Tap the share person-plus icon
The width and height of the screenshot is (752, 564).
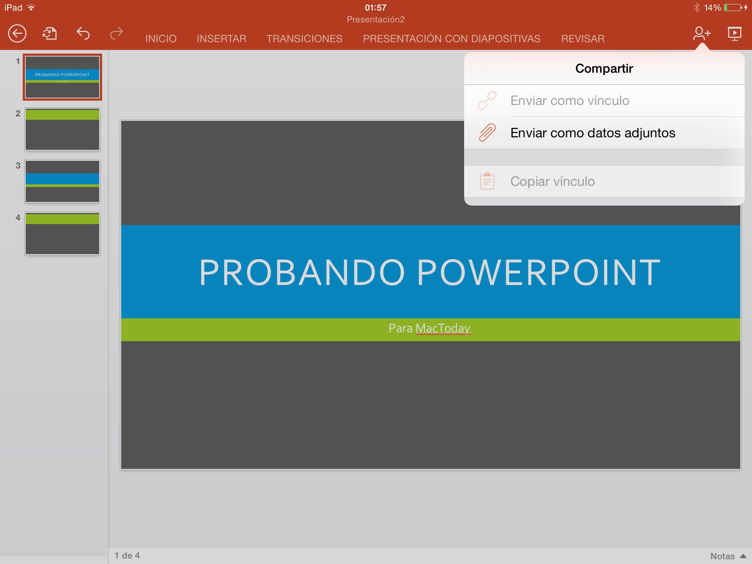701,34
